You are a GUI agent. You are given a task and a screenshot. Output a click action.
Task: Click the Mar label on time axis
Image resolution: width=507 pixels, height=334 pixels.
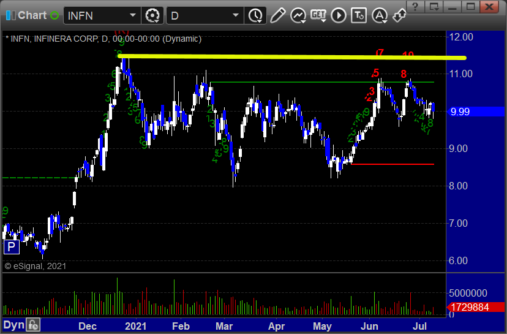pyautogui.click(x=224, y=326)
